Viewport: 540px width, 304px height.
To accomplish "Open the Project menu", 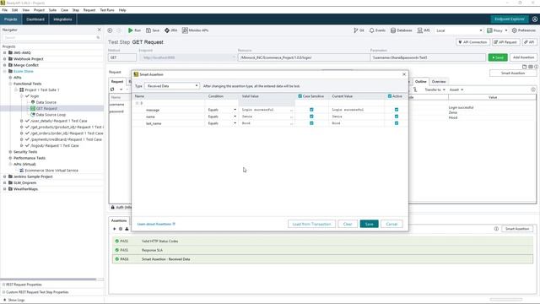I will click(40, 10).
